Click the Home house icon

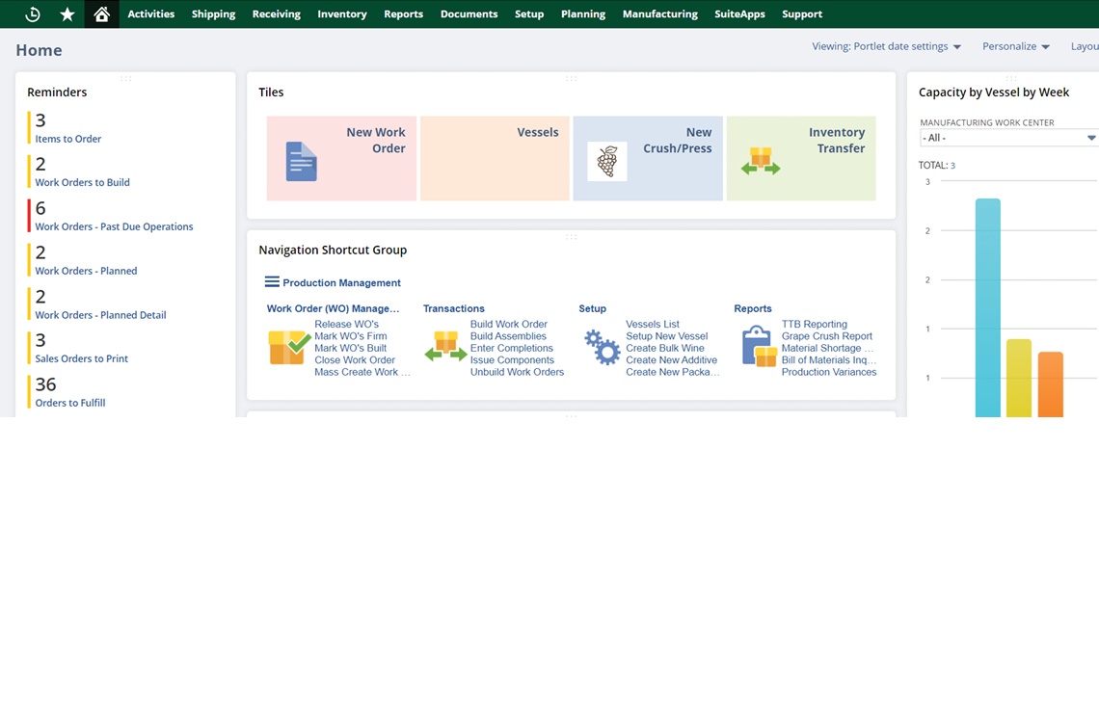102,14
